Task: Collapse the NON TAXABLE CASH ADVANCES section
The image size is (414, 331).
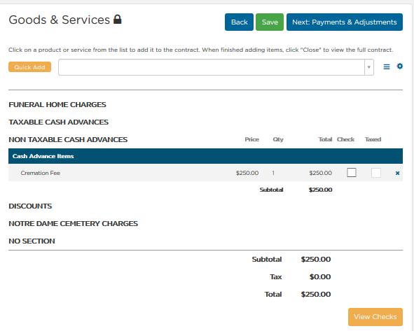Action: pos(68,139)
